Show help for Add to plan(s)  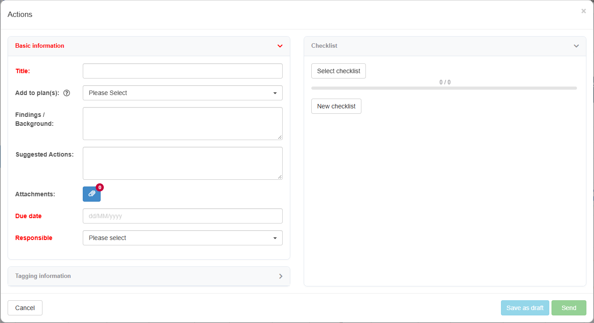(67, 93)
